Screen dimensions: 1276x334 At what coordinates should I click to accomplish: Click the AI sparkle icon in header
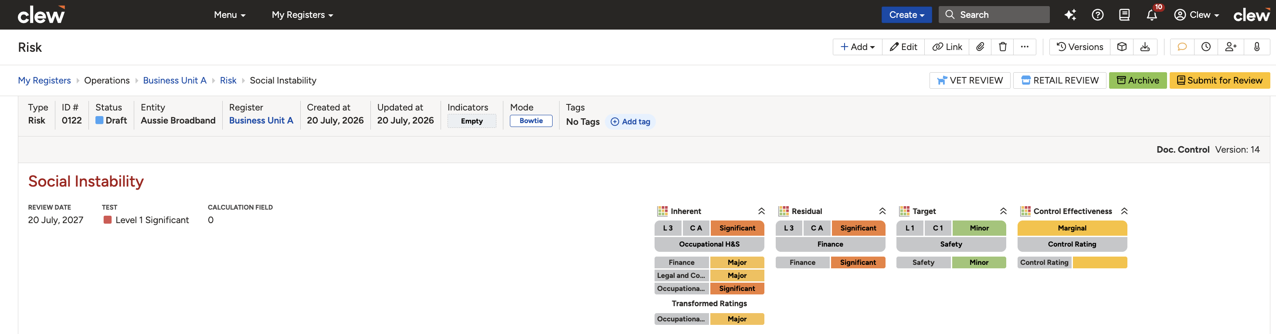pos(1070,15)
